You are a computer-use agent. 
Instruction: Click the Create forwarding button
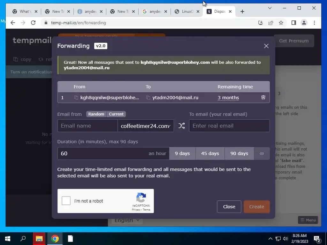[x=257, y=207]
